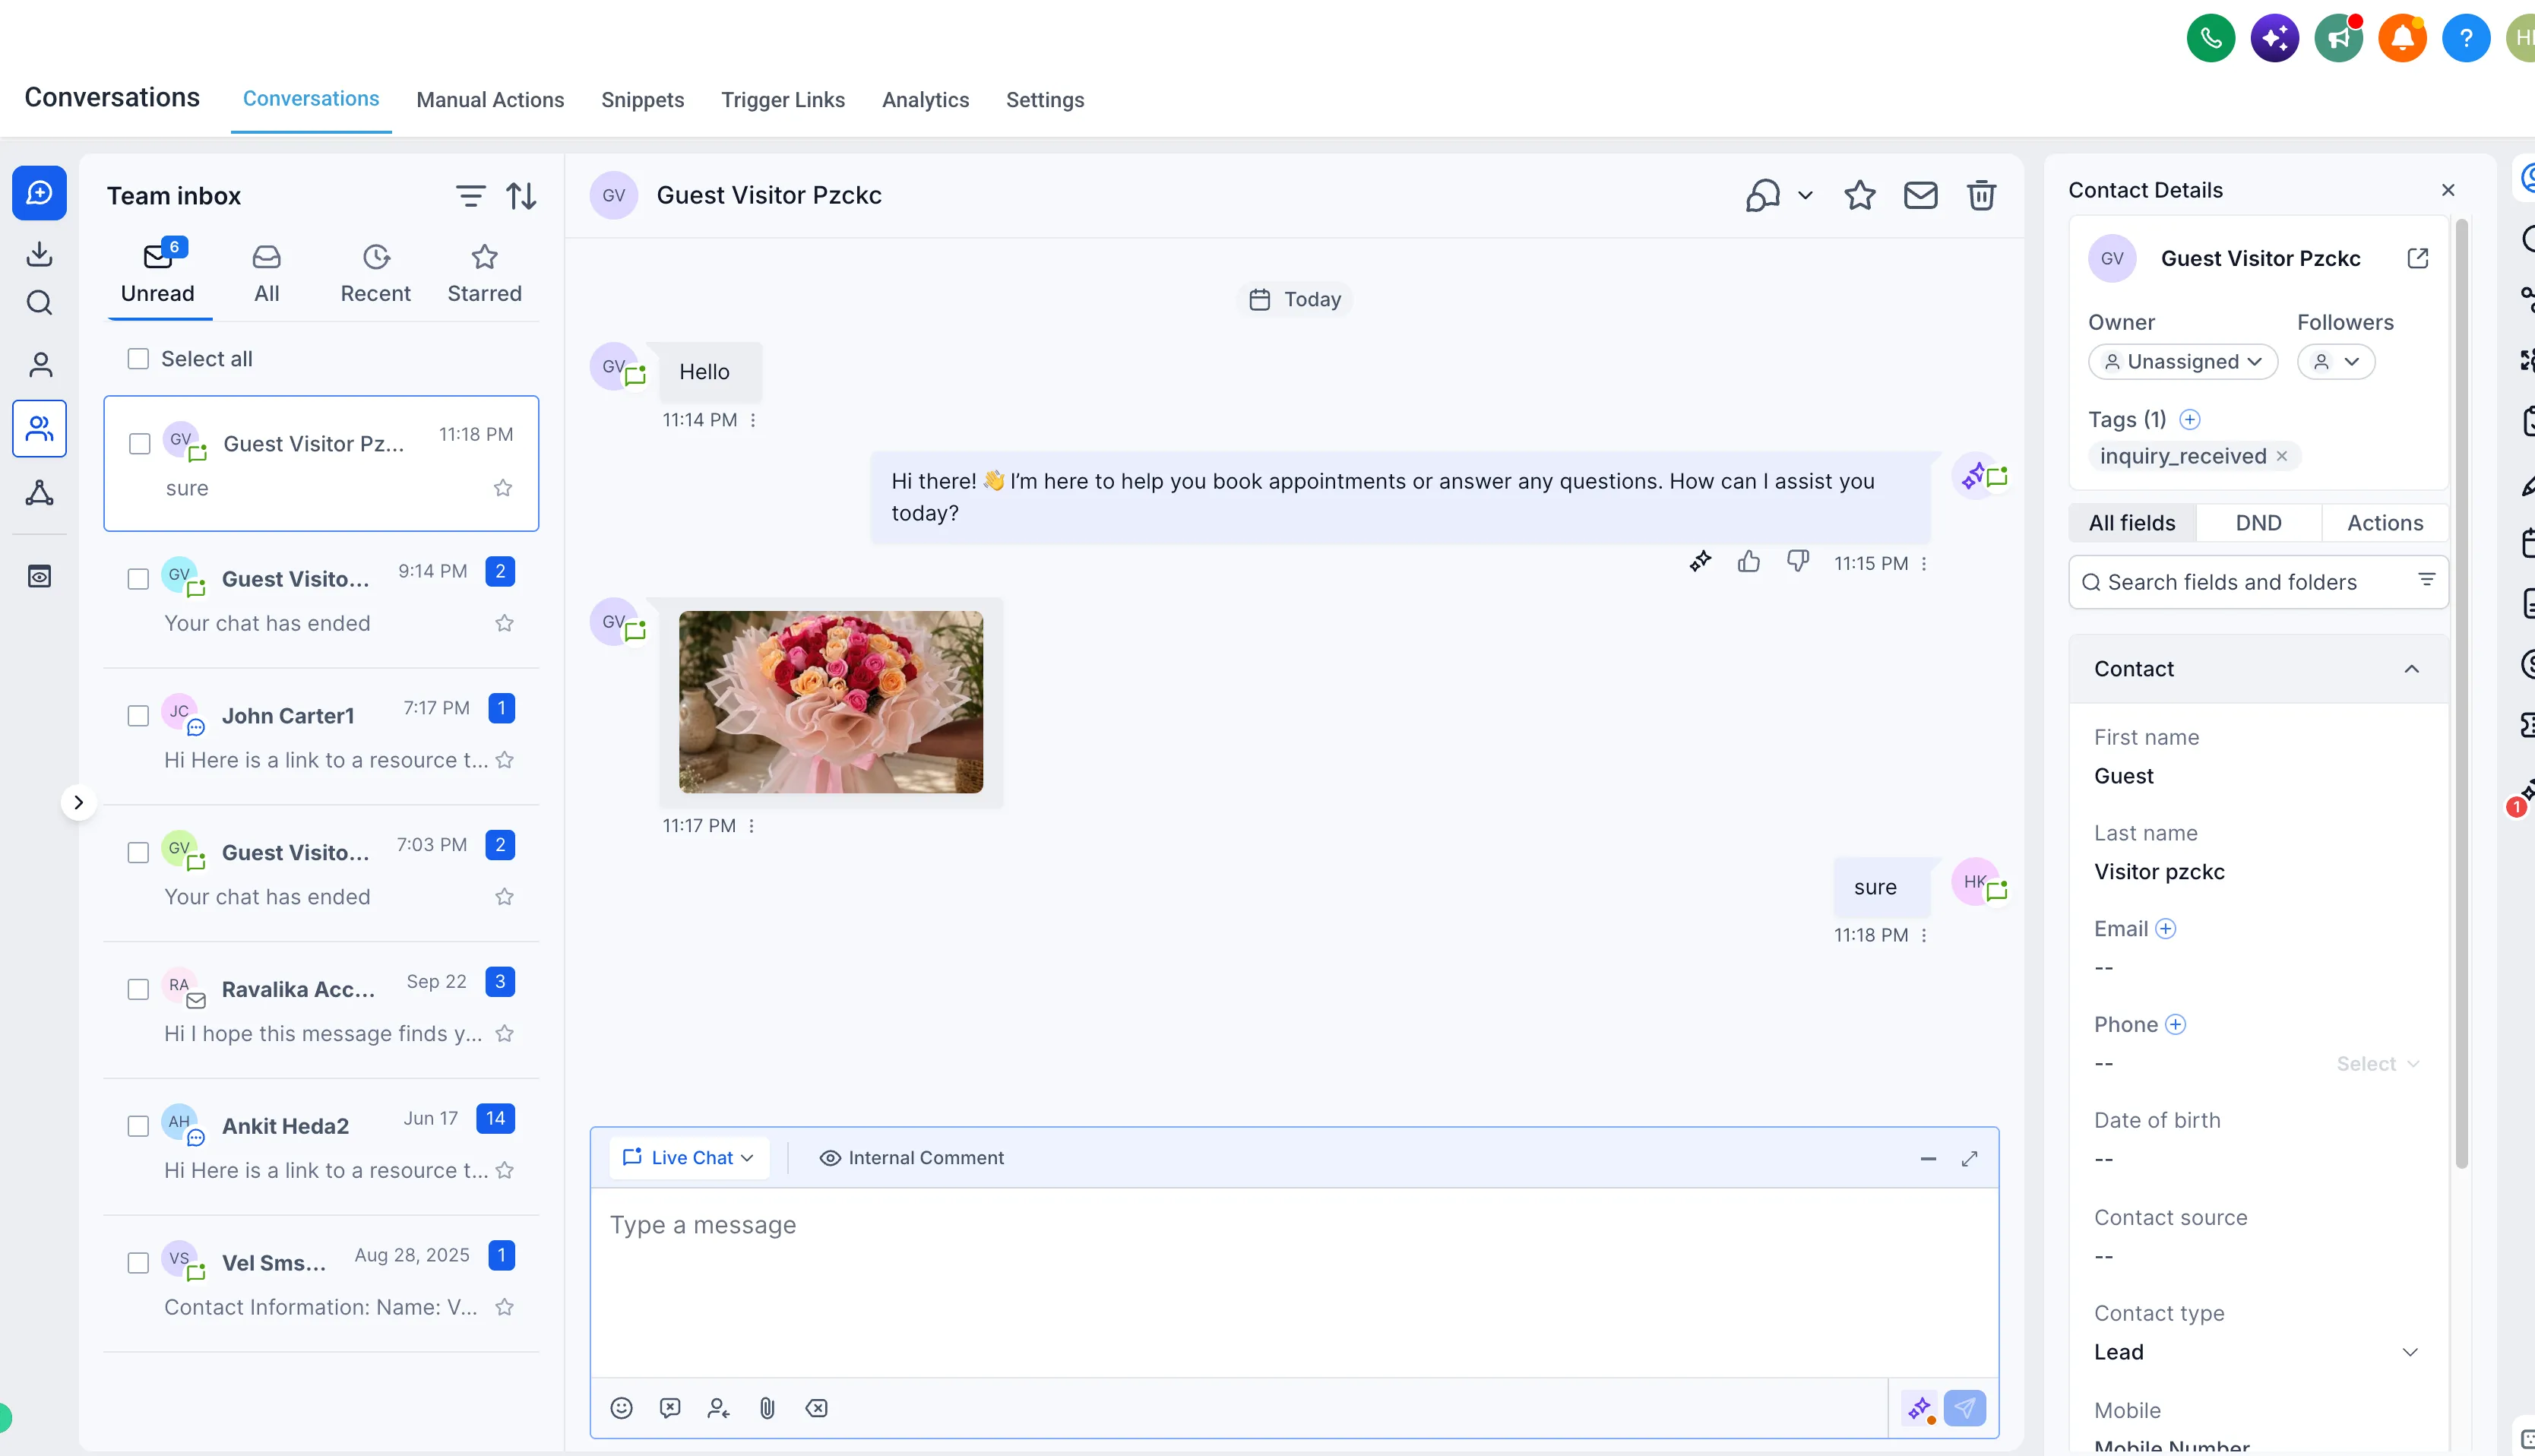Screen dimensions: 2535x1456
Task: Tick the checkbox for Guest Visitor Pz 11:18 PM
Action: point(140,444)
